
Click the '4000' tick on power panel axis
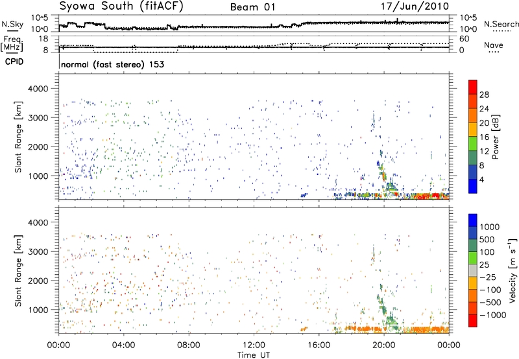point(38,89)
